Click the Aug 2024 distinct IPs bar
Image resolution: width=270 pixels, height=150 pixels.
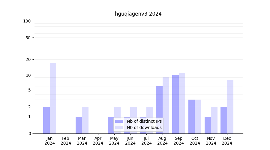[159, 110]
